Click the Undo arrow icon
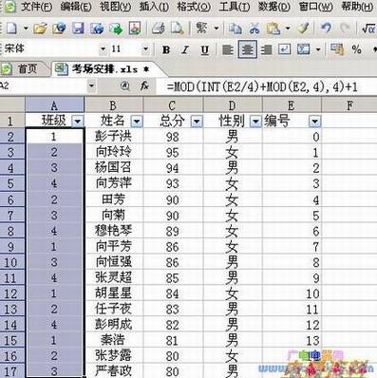This screenshot has height=378, width=377. [x=326, y=28]
